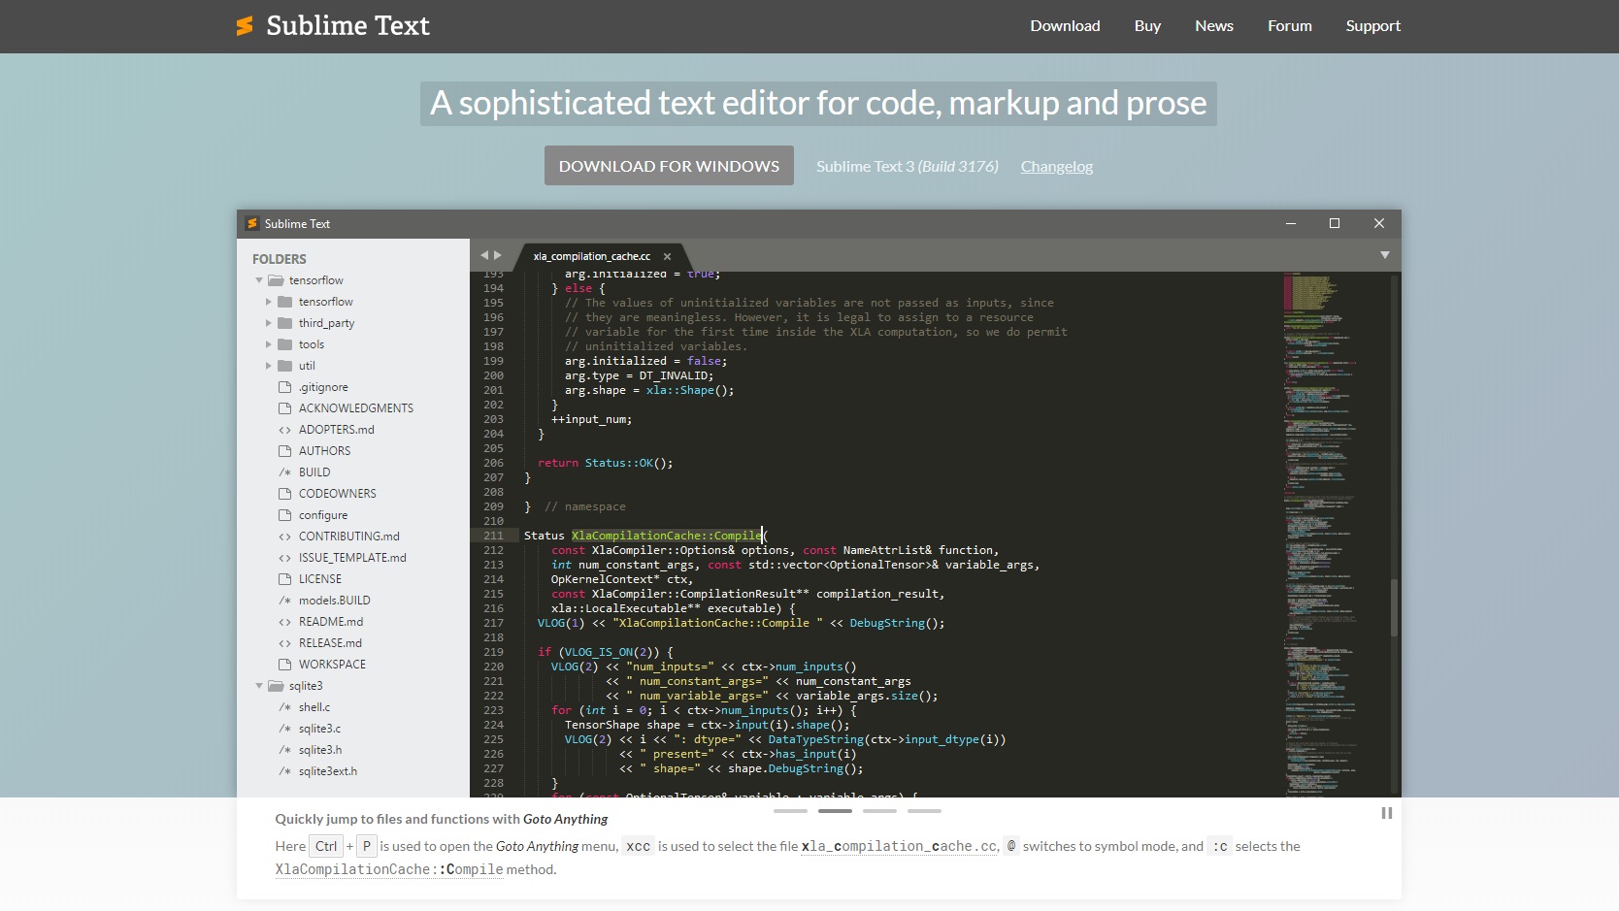Click the third_party folder icon
Image resolution: width=1619 pixels, height=911 pixels.
(x=285, y=323)
